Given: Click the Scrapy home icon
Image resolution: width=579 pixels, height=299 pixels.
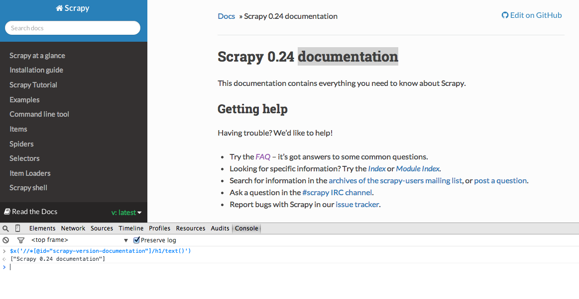Looking at the screenshot, I should coord(59,8).
